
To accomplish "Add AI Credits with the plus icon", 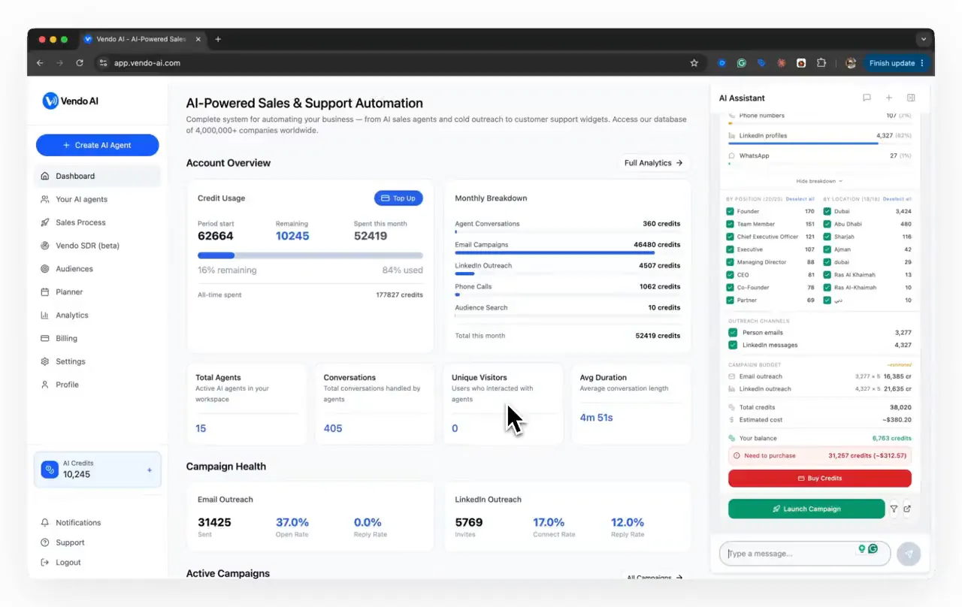I will point(150,470).
